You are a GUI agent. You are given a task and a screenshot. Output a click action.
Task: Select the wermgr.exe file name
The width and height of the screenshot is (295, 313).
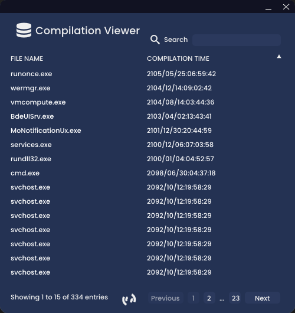(31, 88)
